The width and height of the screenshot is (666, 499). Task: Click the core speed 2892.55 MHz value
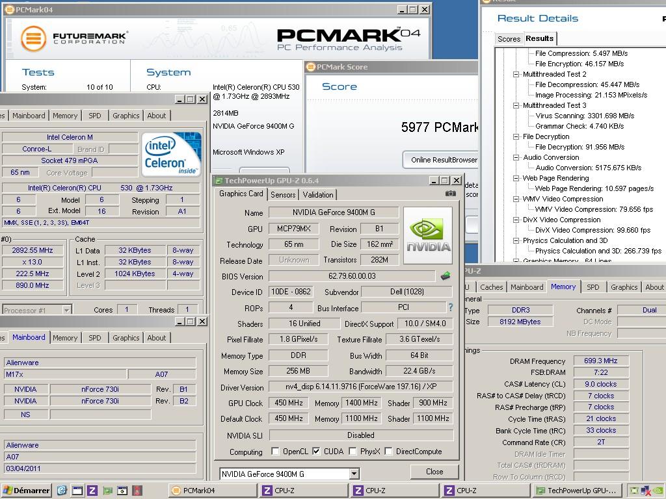tap(33, 250)
